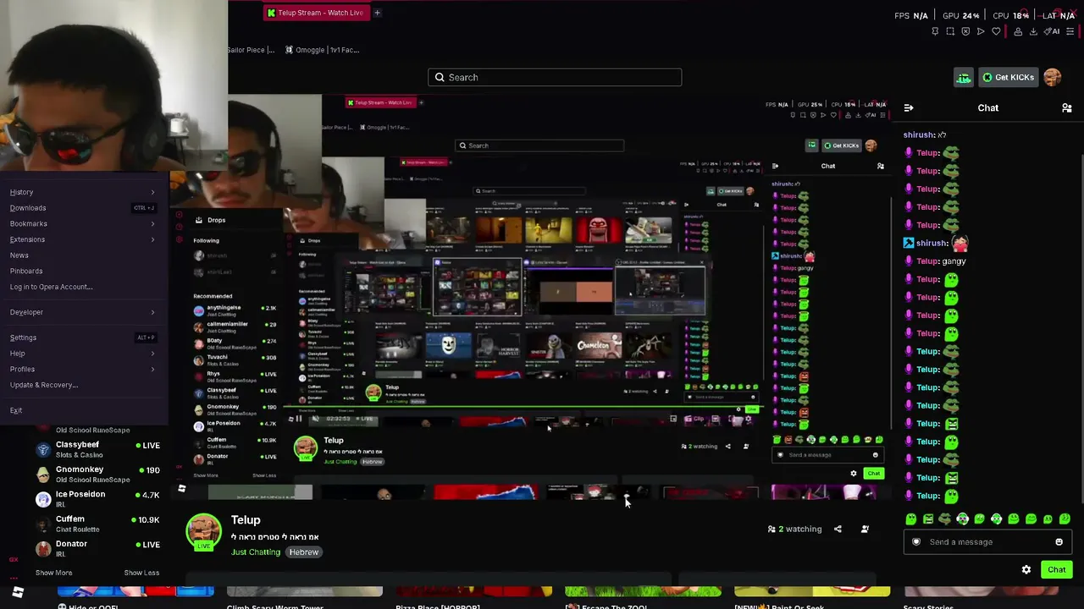Show More recommended channels
This screenshot has width=1084, height=609.
point(53,573)
